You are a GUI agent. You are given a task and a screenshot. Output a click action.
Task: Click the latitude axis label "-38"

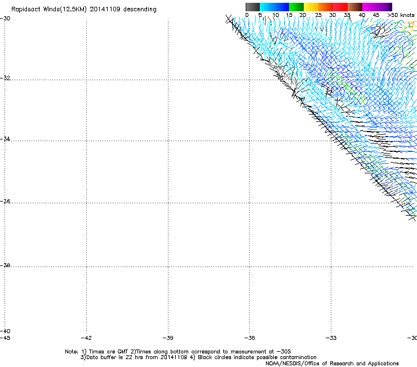tap(5, 265)
